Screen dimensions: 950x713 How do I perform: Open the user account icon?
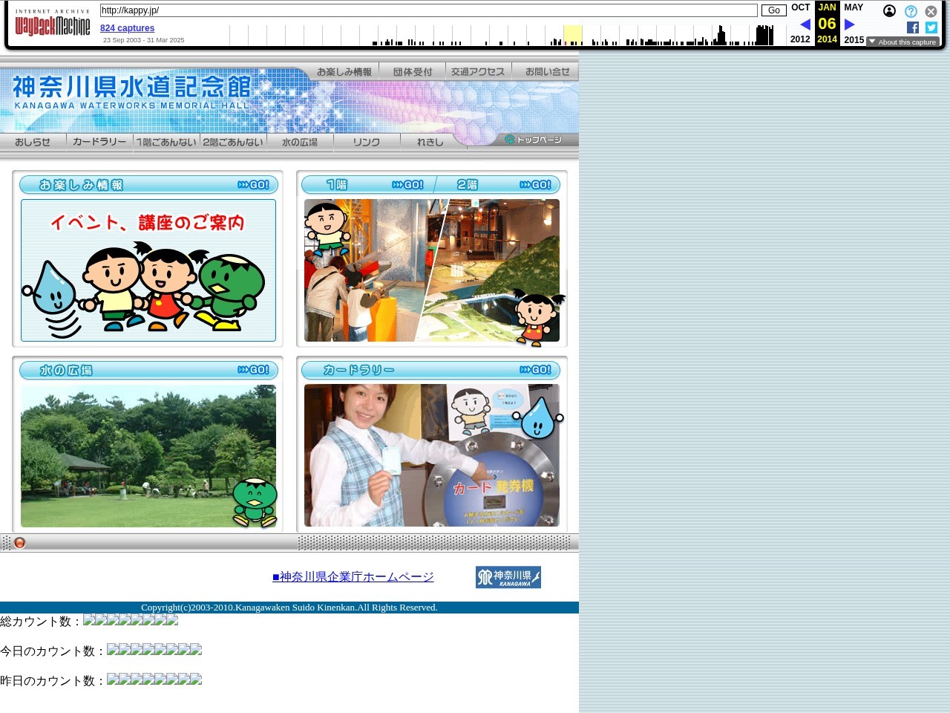pyautogui.click(x=889, y=11)
